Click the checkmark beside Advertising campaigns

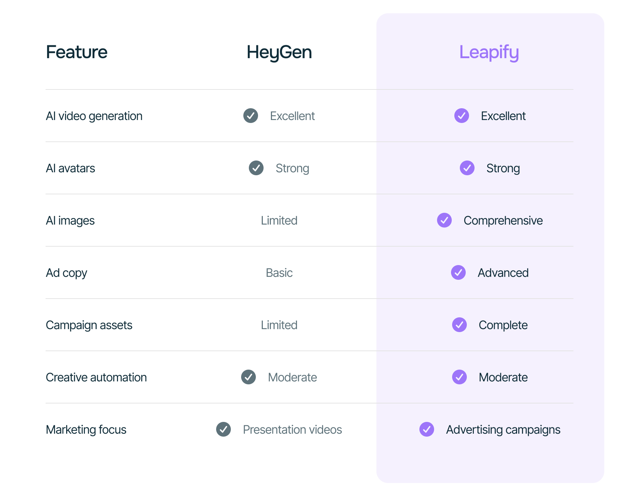(427, 429)
